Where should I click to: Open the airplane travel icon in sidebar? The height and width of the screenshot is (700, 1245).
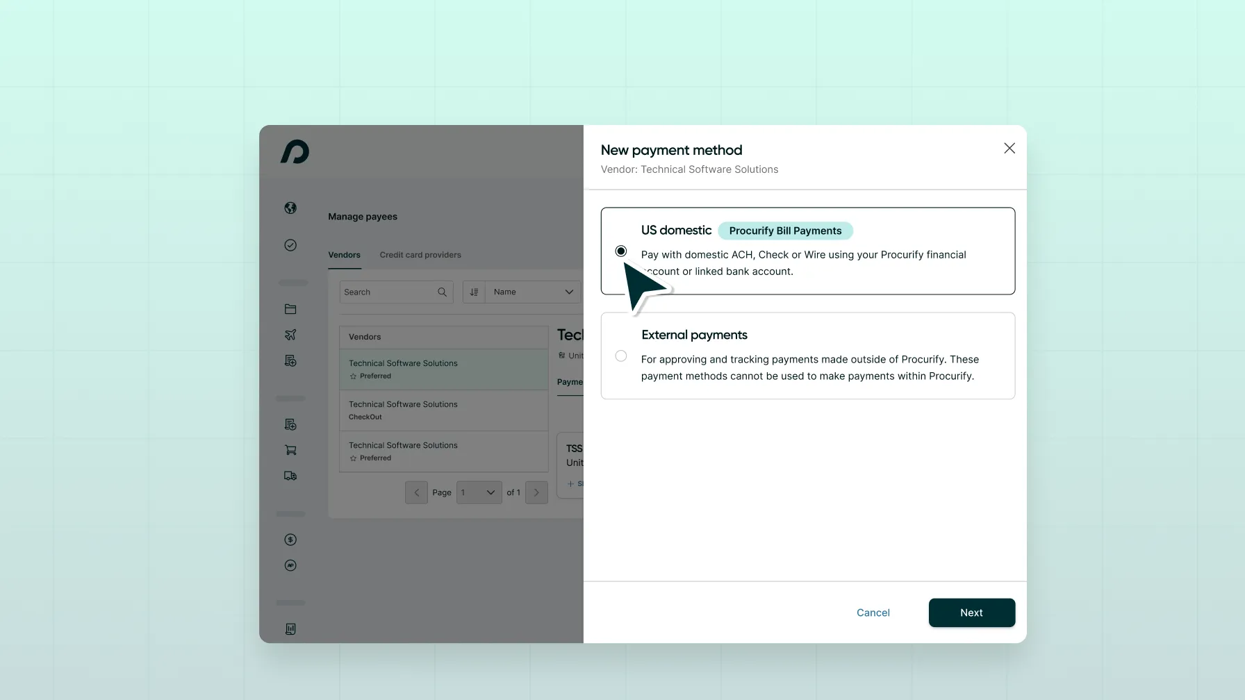click(290, 335)
